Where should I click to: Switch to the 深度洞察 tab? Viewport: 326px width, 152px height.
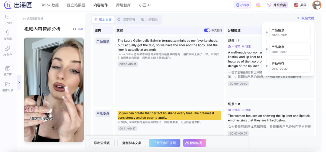point(126,20)
